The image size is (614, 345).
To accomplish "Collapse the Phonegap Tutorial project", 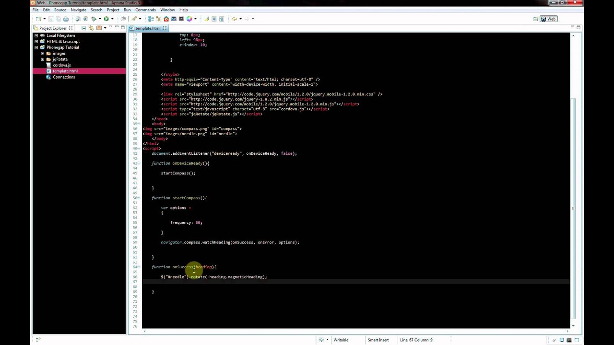I will click(x=36, y=47).
